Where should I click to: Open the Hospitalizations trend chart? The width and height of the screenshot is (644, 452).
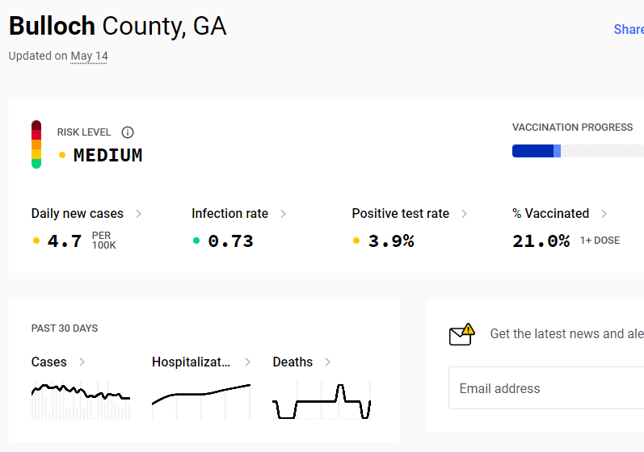pos(201,400)
